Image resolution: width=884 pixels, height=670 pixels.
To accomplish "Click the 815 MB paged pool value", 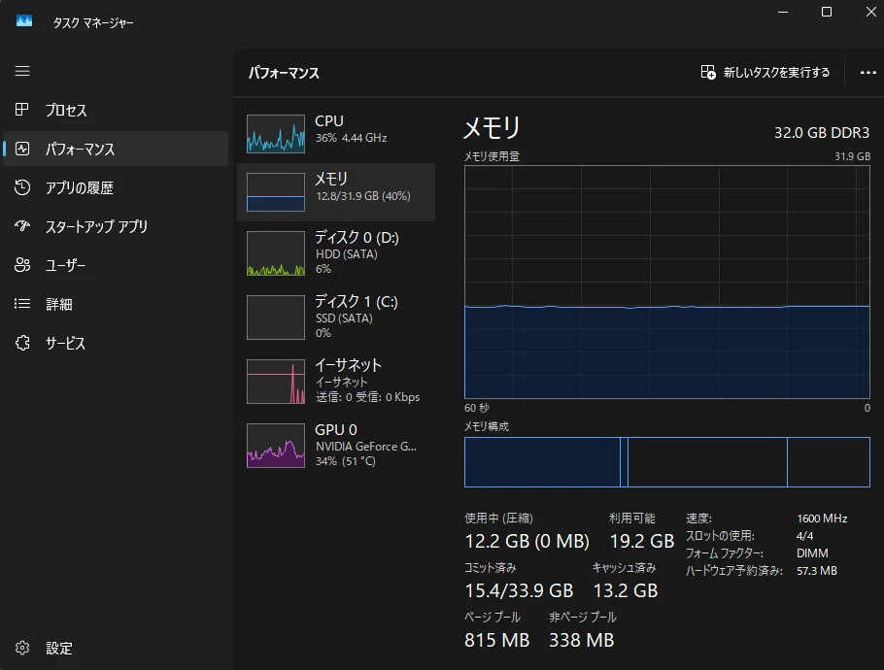I will [x=497, y=640].
